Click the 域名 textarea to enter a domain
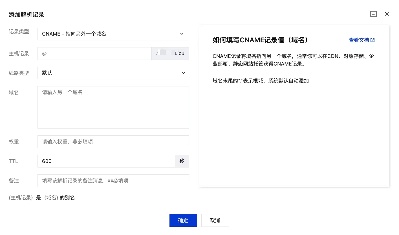The height and width of the screenshot is (235, 399). pos(113,107)
